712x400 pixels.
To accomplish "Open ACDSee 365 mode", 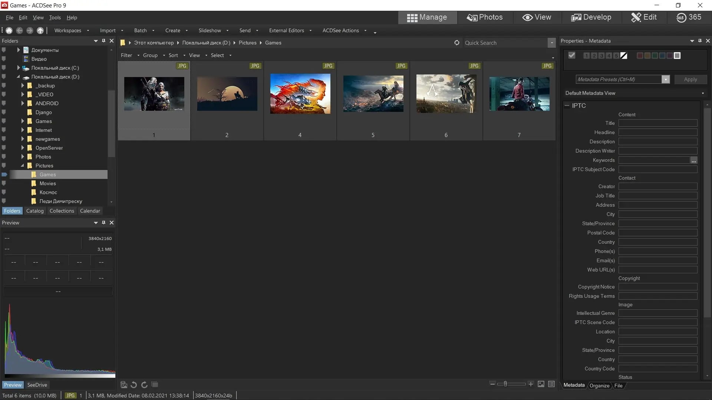I will pos(689,17).
